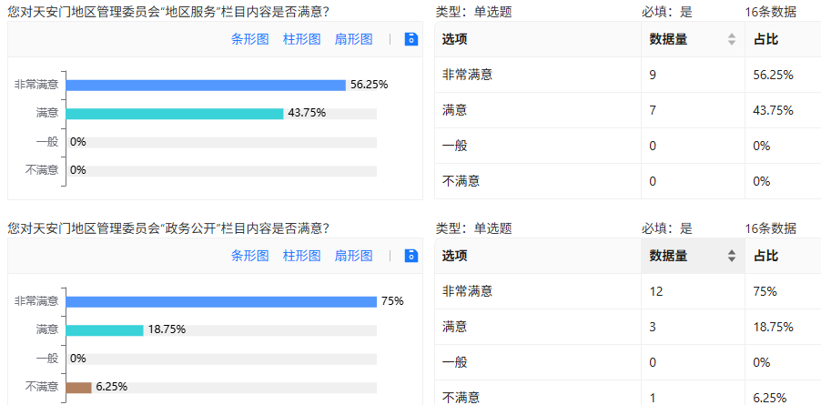
Task: Switch 地区服务 chart to 条形图
Action: [249, 39]
